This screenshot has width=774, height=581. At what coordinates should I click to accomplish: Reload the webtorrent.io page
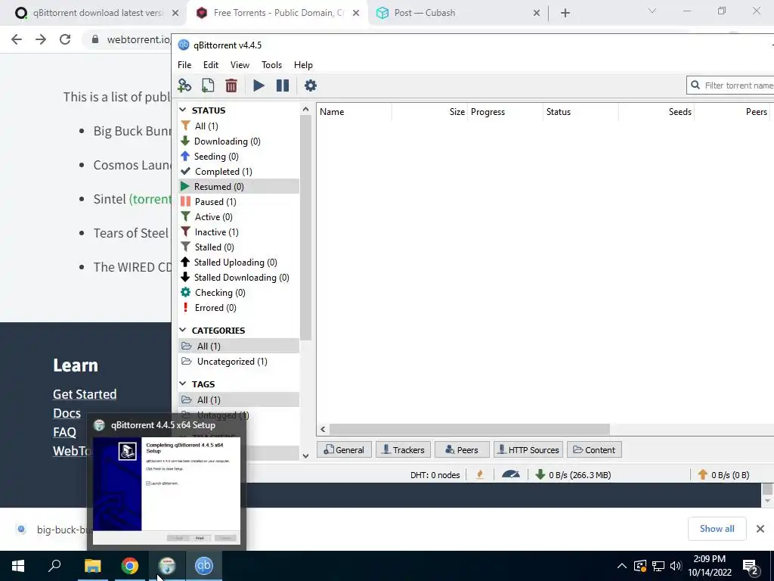click(65, 39)
